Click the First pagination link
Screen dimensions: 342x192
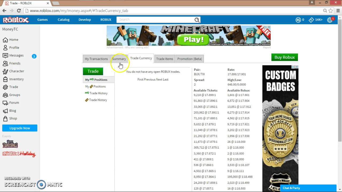(x=141, y=79)
